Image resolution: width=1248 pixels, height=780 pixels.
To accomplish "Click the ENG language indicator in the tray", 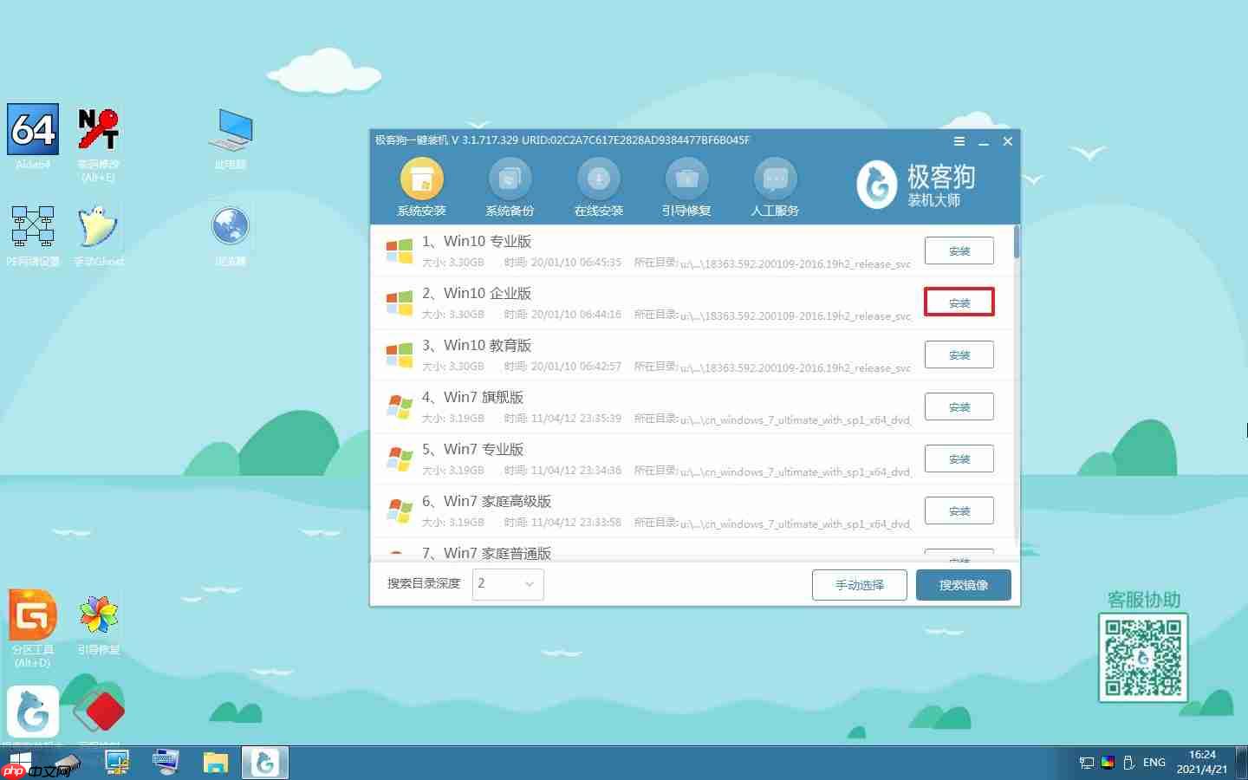I will 1154,762.
